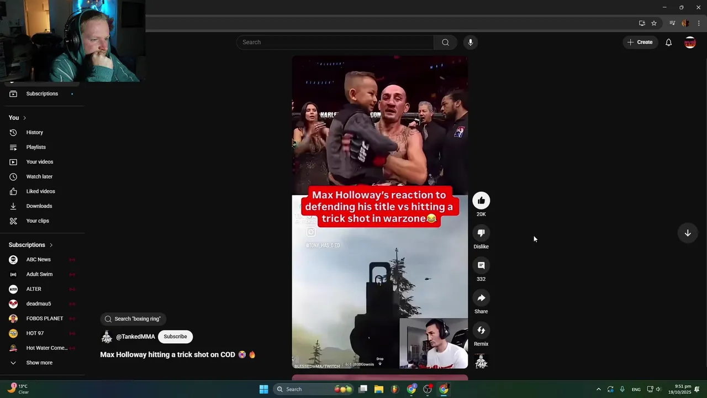The image size is (707, 398).
Task: Open Your clips page
Action: click(x=42, y=221)
